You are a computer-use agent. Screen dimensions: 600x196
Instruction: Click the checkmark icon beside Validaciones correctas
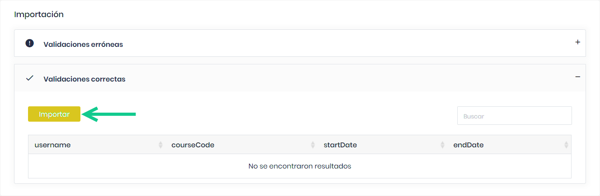pos(30,78)
